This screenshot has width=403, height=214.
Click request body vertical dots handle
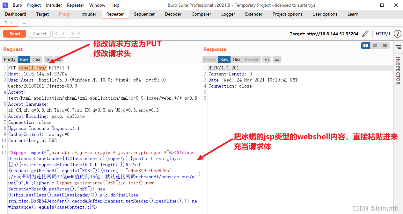pyautogui.click(x=200, y=174)
